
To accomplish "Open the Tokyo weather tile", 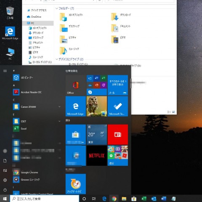I will [x=97, y=135].
